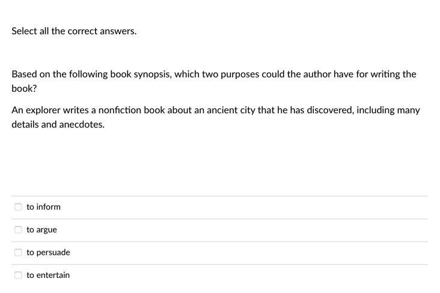Mark the 'to entertain' checkbox
The width and height of the screenshot is (440, 293).
coord(18,275)
